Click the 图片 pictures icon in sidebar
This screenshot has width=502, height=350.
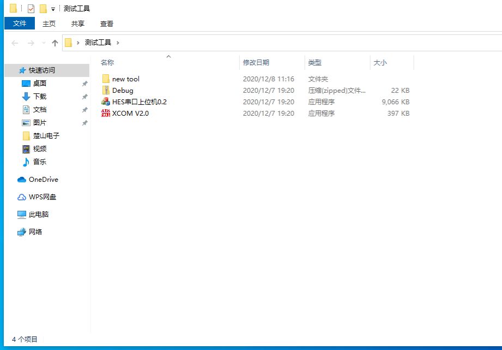26,123
